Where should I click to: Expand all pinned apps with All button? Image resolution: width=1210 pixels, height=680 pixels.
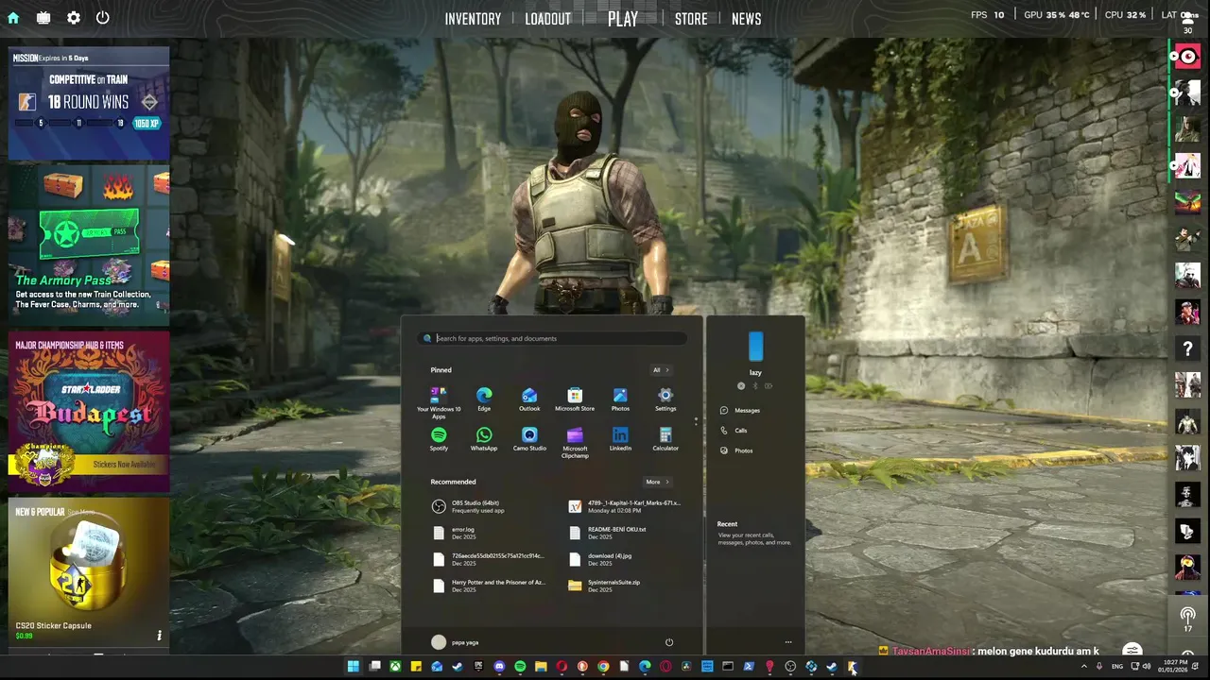(660, 370)
